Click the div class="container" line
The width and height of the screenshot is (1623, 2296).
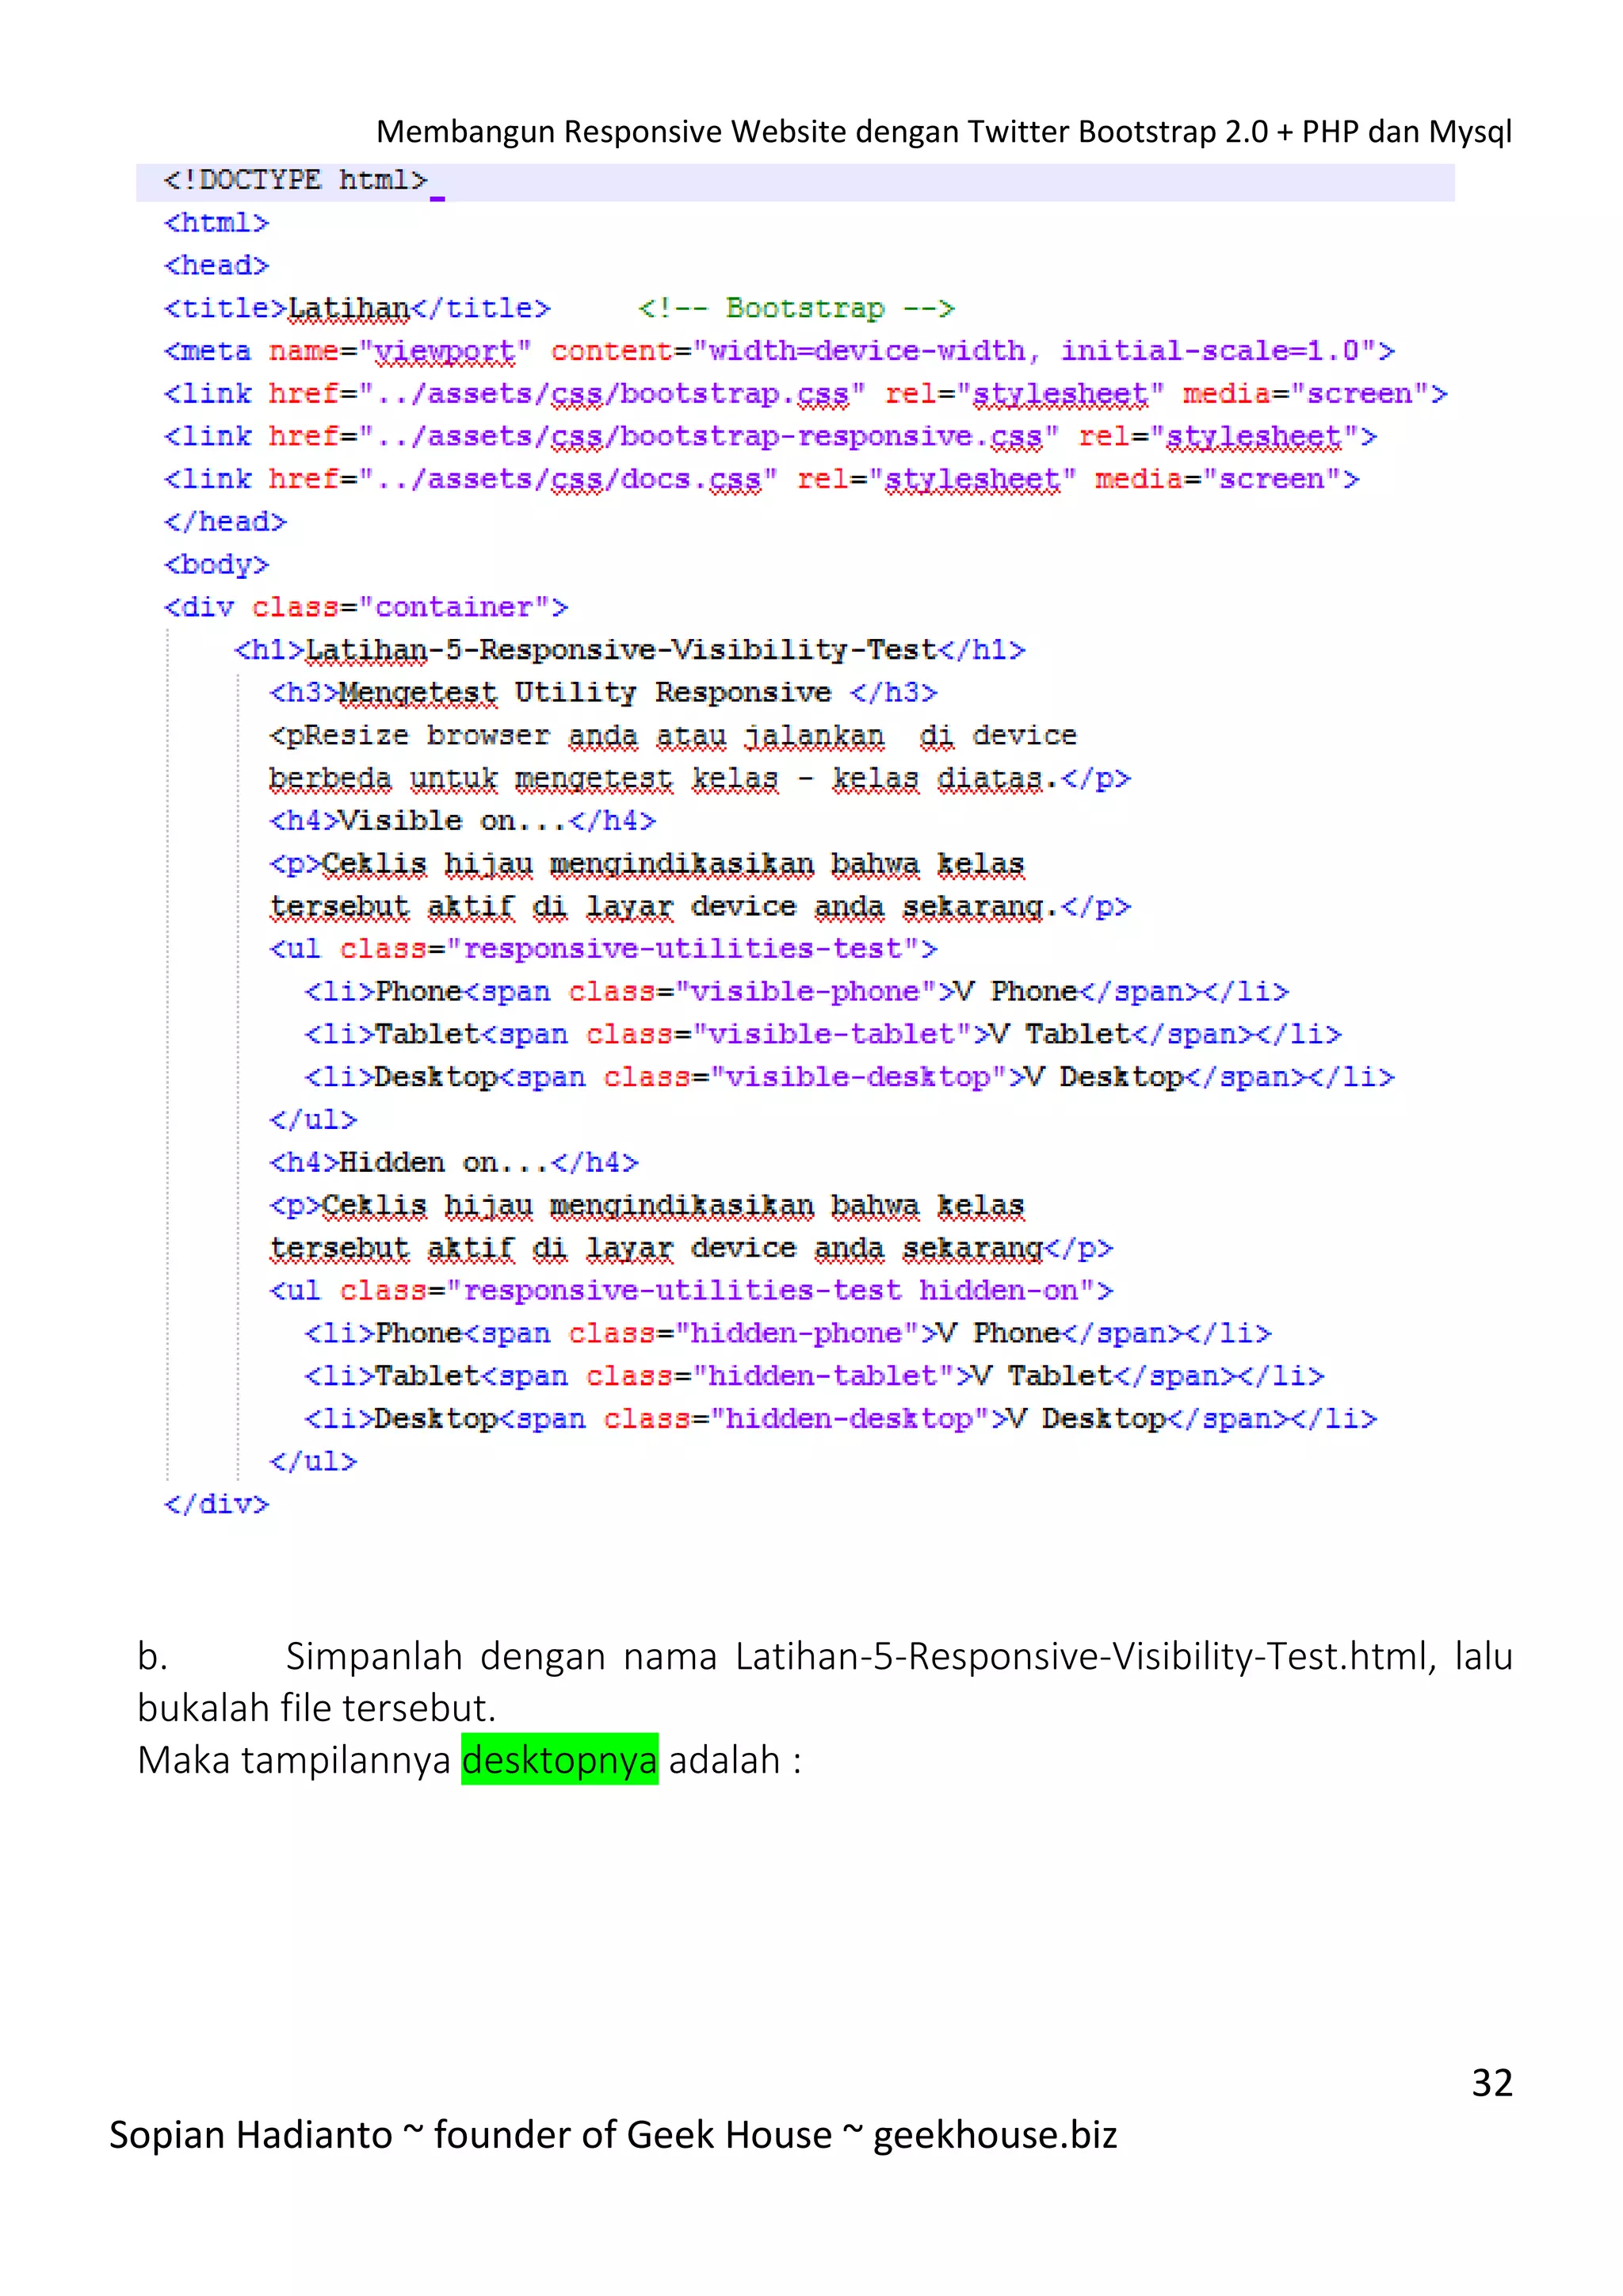[366, 608]
